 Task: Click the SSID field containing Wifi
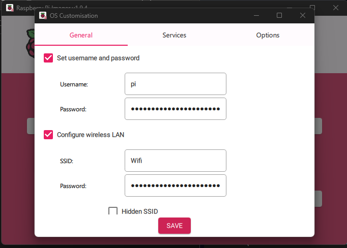tap(176, 161)
